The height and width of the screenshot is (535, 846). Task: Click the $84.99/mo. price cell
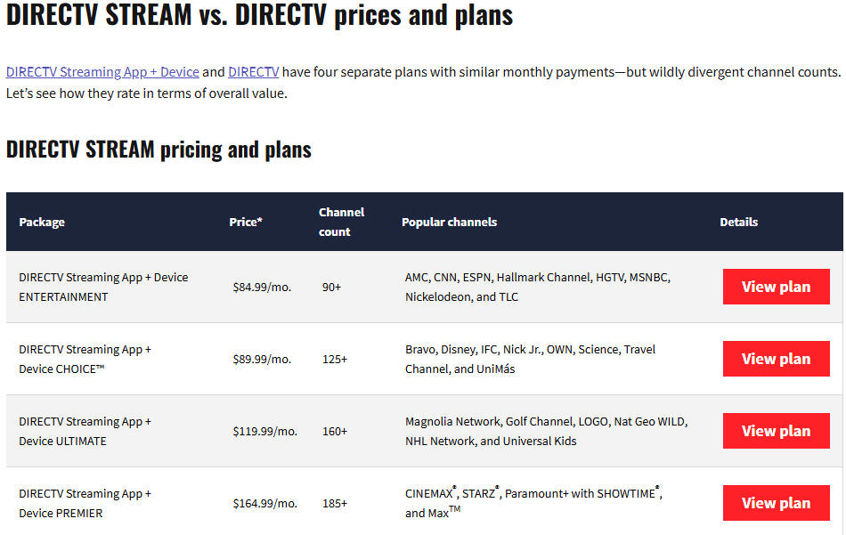tap(262, 287)
